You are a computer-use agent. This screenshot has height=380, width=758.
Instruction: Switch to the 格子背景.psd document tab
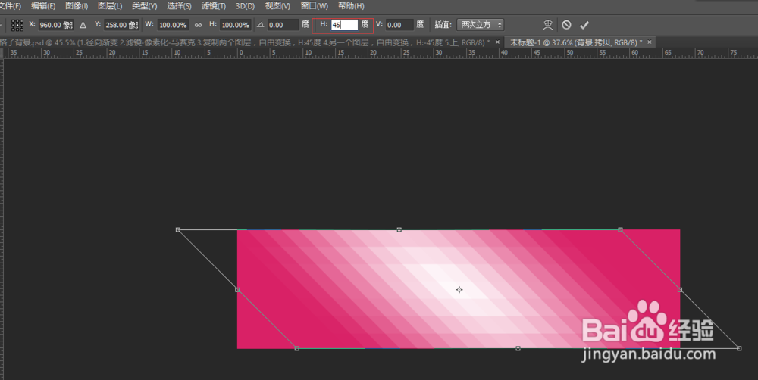(245, 42)
